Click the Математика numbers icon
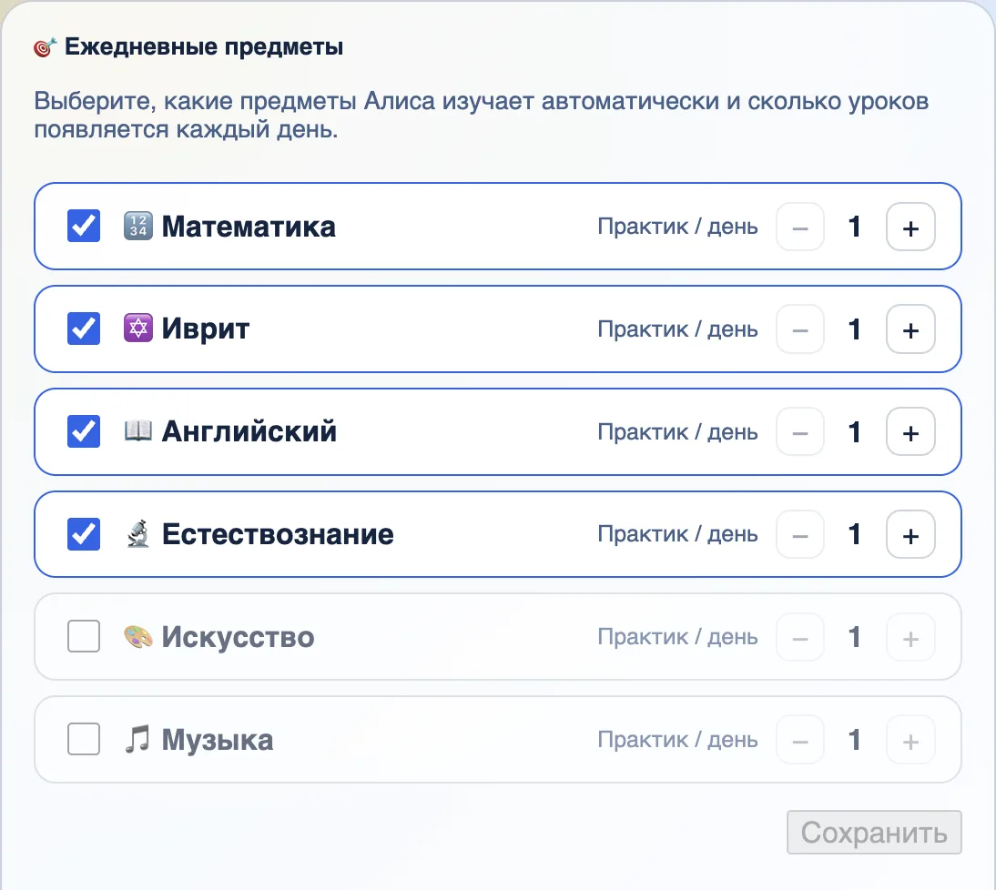 pos(137,226)
